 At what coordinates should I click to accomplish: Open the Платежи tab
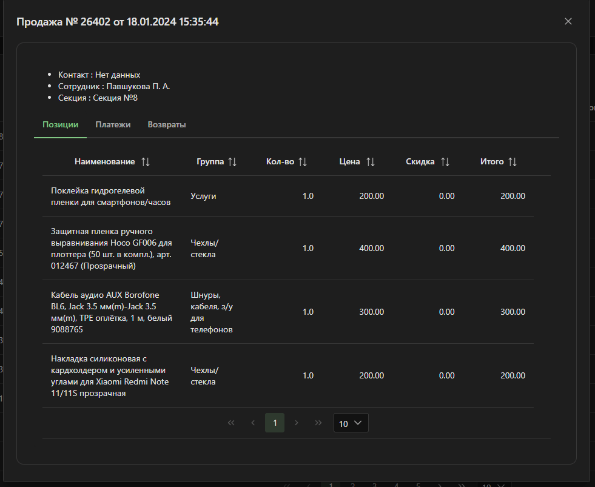113,125
